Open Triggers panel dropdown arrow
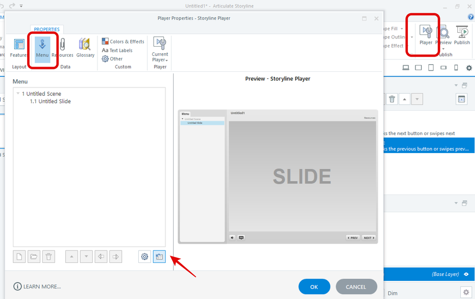Image resolution: width=475 pixels, height=299 pixels. 456,86
